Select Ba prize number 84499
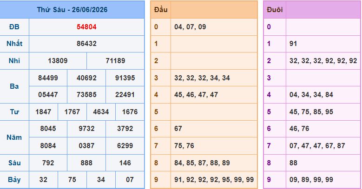The width and height of the screenshot is (362, 189). point(48,78)
